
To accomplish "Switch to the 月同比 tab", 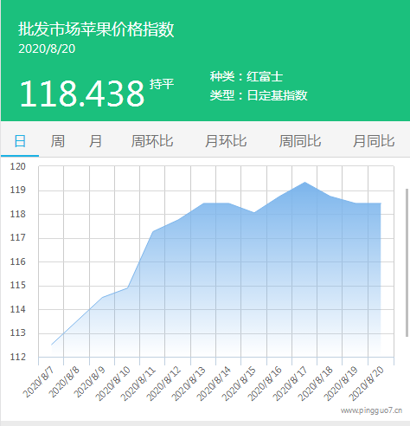I will (374, 141).
